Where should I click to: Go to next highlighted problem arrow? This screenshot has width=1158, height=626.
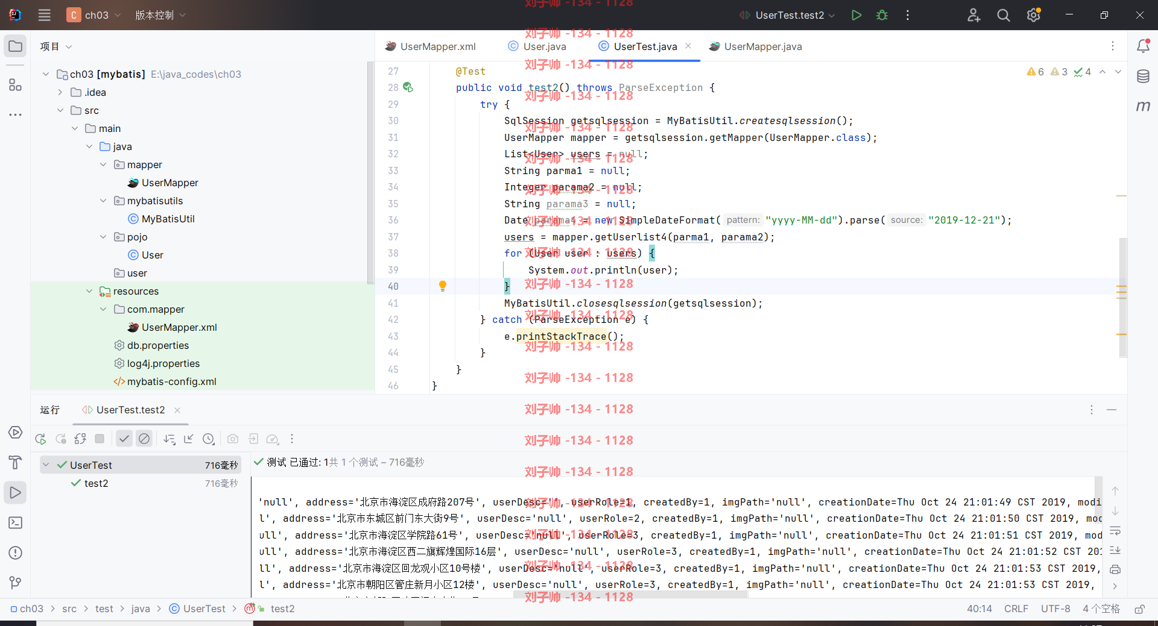click(x=1118, y=72)
